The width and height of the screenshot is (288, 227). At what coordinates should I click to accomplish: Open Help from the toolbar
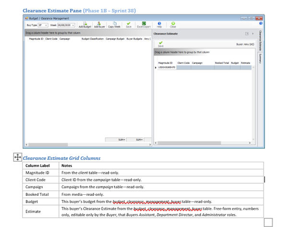click(159, 24)
